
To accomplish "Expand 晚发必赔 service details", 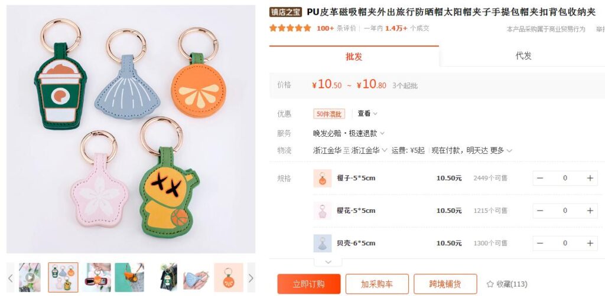I will point(349,134).
